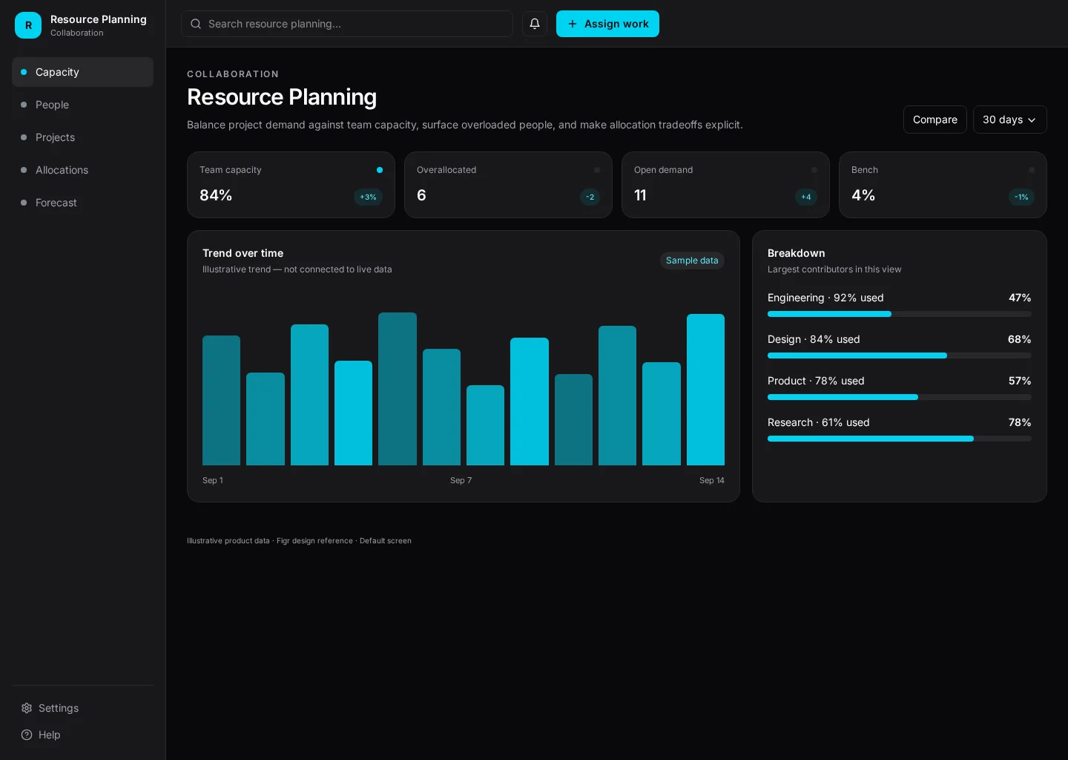Open Help in the sidebar footer
Screen dimensions: 1068x760
(82, 735)
